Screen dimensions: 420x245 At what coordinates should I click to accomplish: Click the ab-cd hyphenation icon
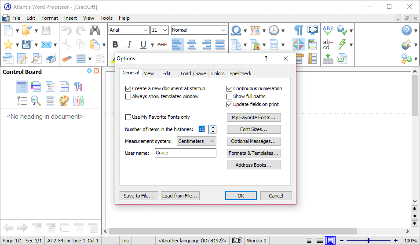(328, 44)
